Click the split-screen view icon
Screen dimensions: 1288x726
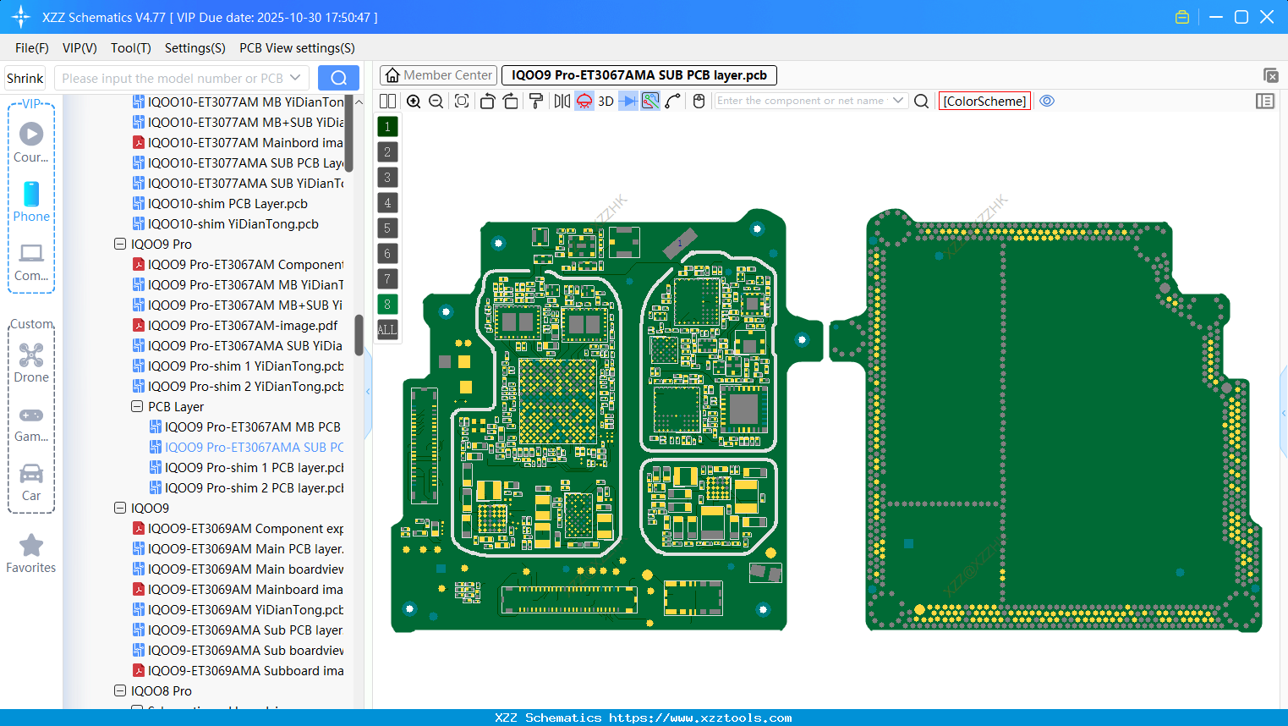(x=387, y=101)
